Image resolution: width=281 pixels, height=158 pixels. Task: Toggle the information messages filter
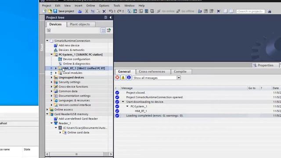pos(129,78)
